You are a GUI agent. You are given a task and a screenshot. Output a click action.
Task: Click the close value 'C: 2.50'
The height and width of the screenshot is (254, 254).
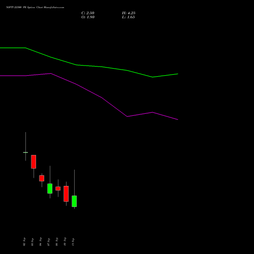pos(88,13)
